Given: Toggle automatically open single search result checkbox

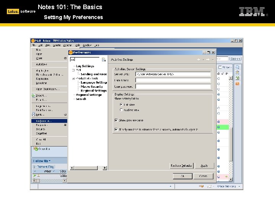Looking at the screenshot, I should [x=116, y=129].
